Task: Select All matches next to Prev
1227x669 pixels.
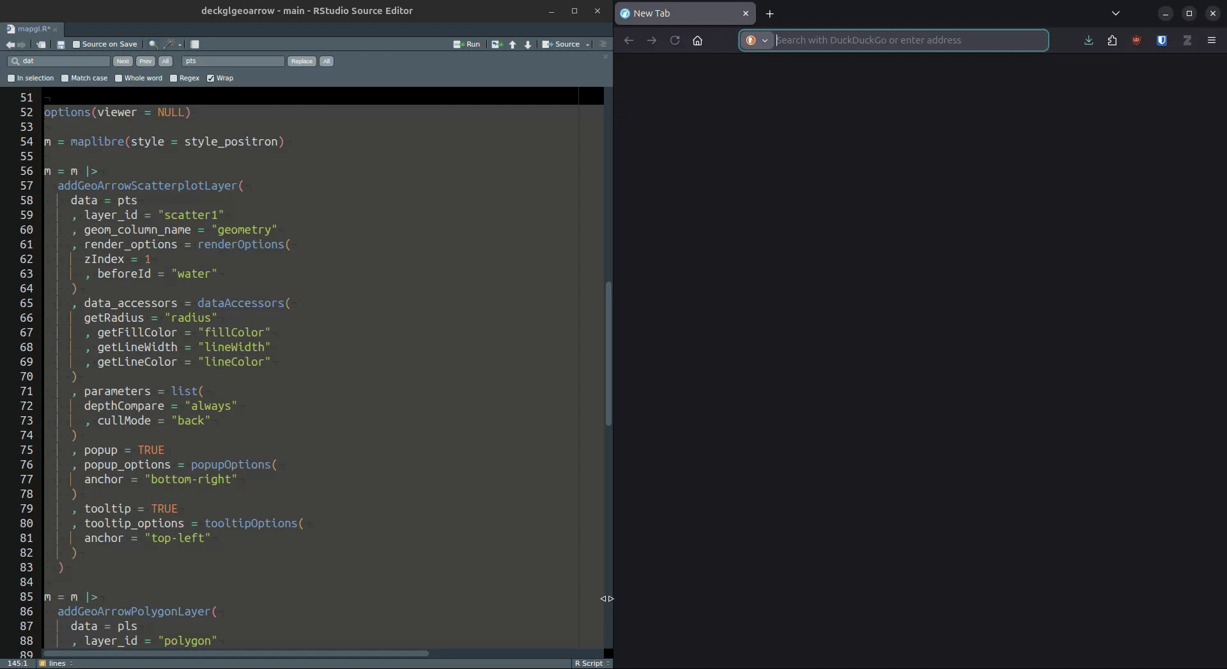Action: [166, 61]
